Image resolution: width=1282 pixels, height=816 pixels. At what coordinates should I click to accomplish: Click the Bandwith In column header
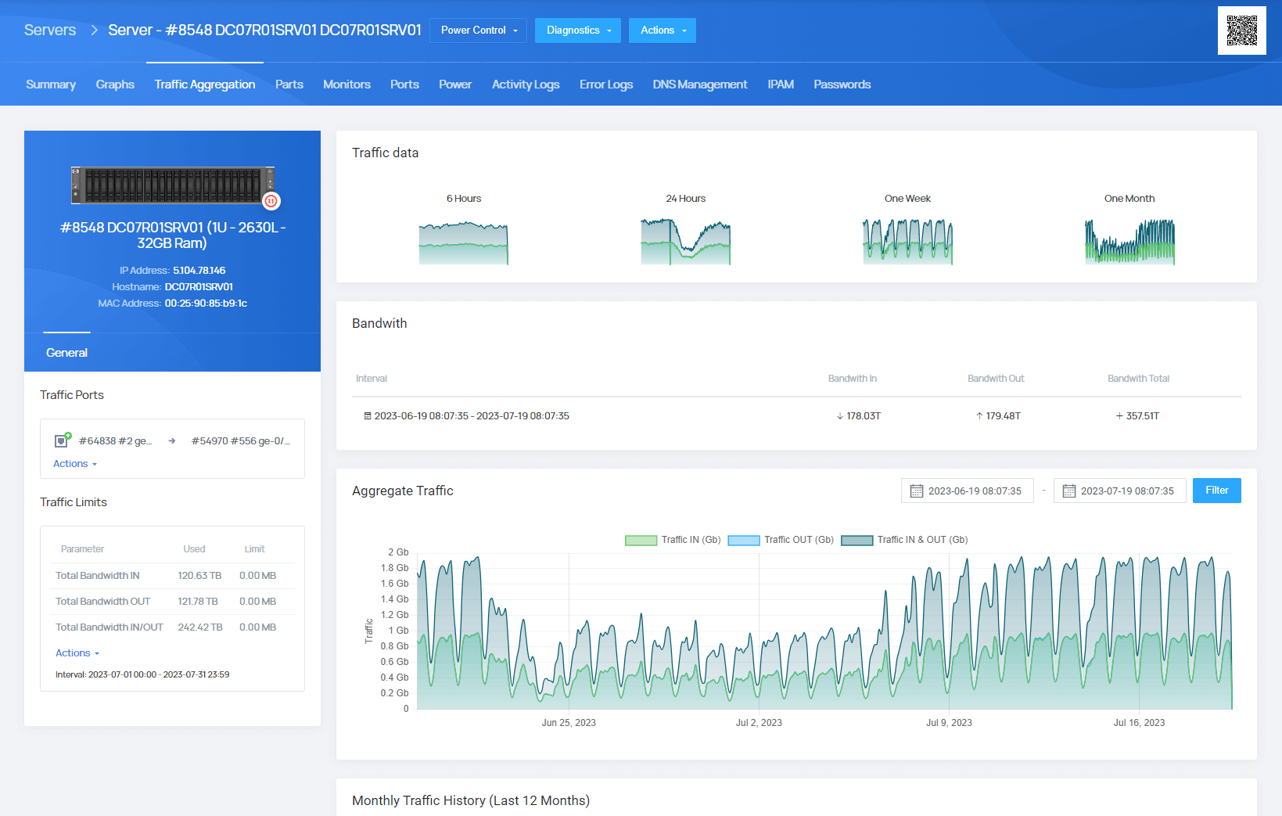(x=853, y=379)
